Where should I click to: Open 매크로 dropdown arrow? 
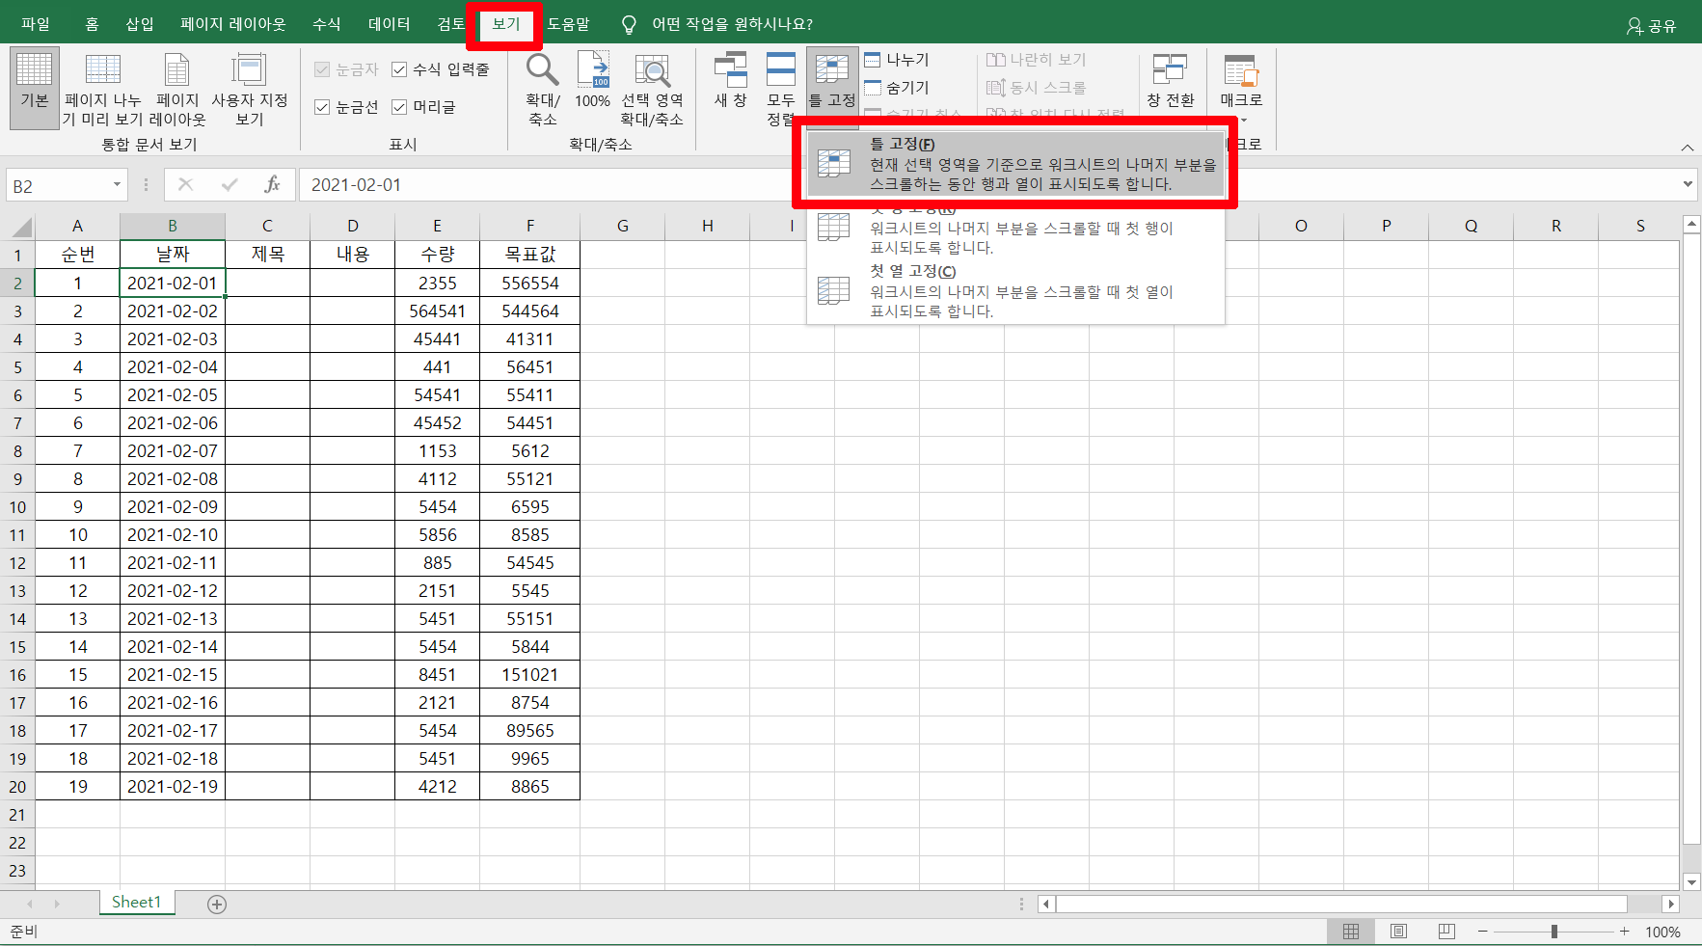1244,121
